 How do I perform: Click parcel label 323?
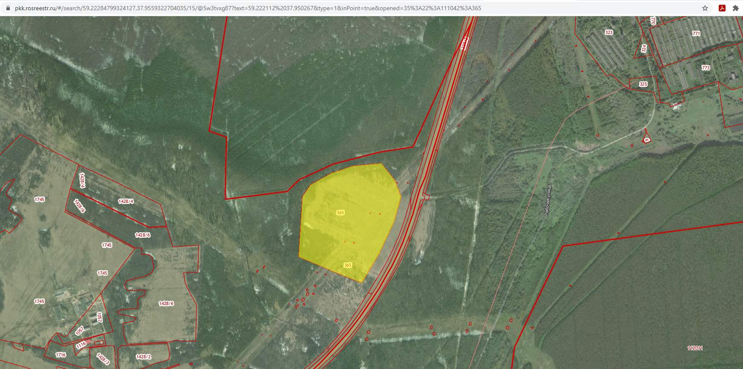coord(609,32)
